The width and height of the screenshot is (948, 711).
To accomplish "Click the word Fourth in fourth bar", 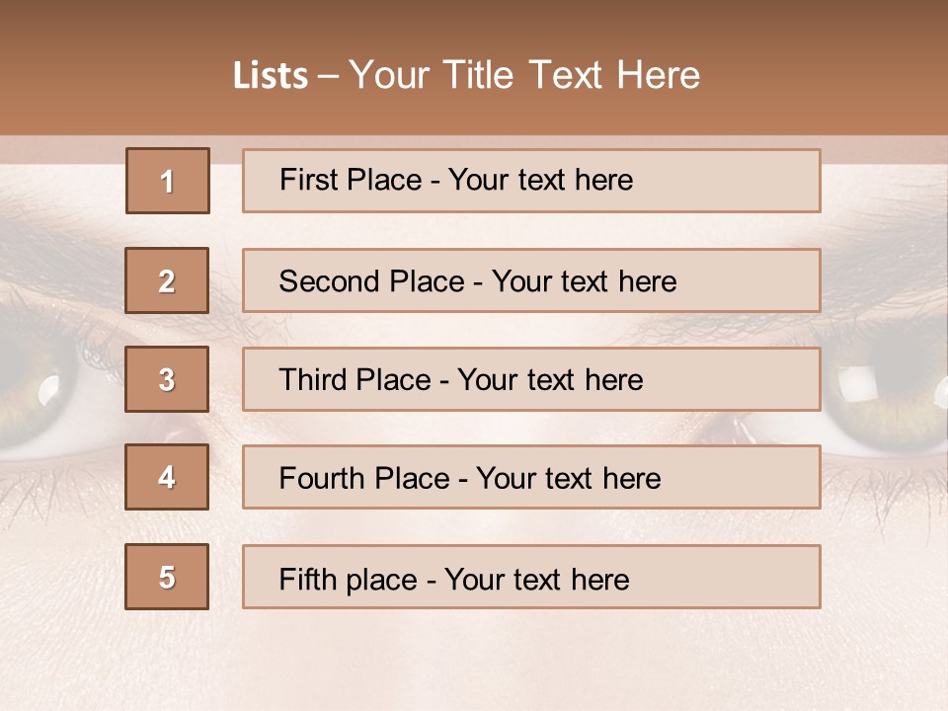I will pos(322,478).
